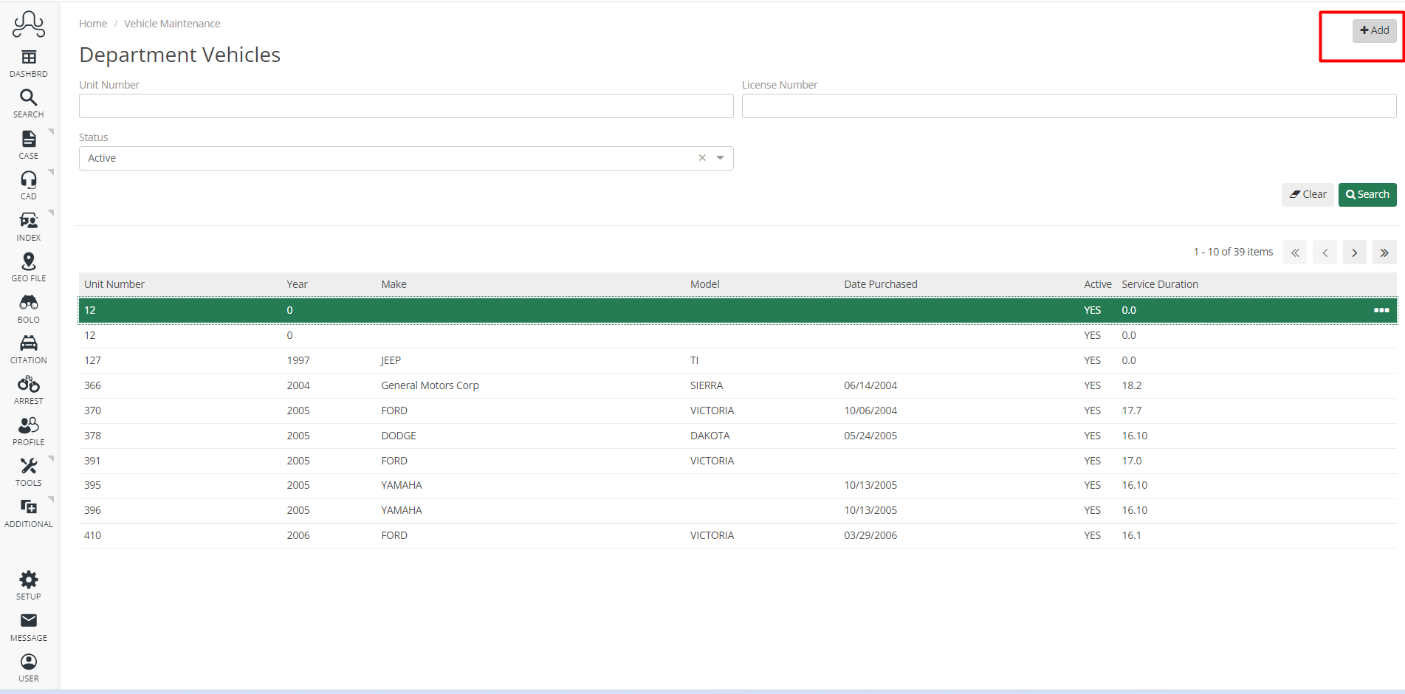Screen dimensions: 1405x694
Task: Sort by the Unit Number column header
Action: 114,284
